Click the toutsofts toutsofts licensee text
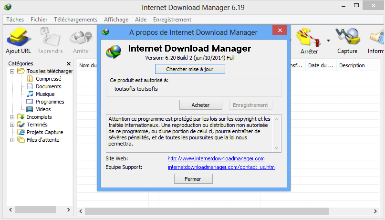The width and height of the screenshot is (385, 220). (136, 89)
